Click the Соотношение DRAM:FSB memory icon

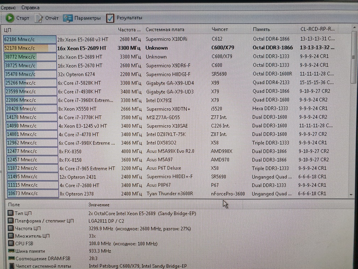[11, 258]
